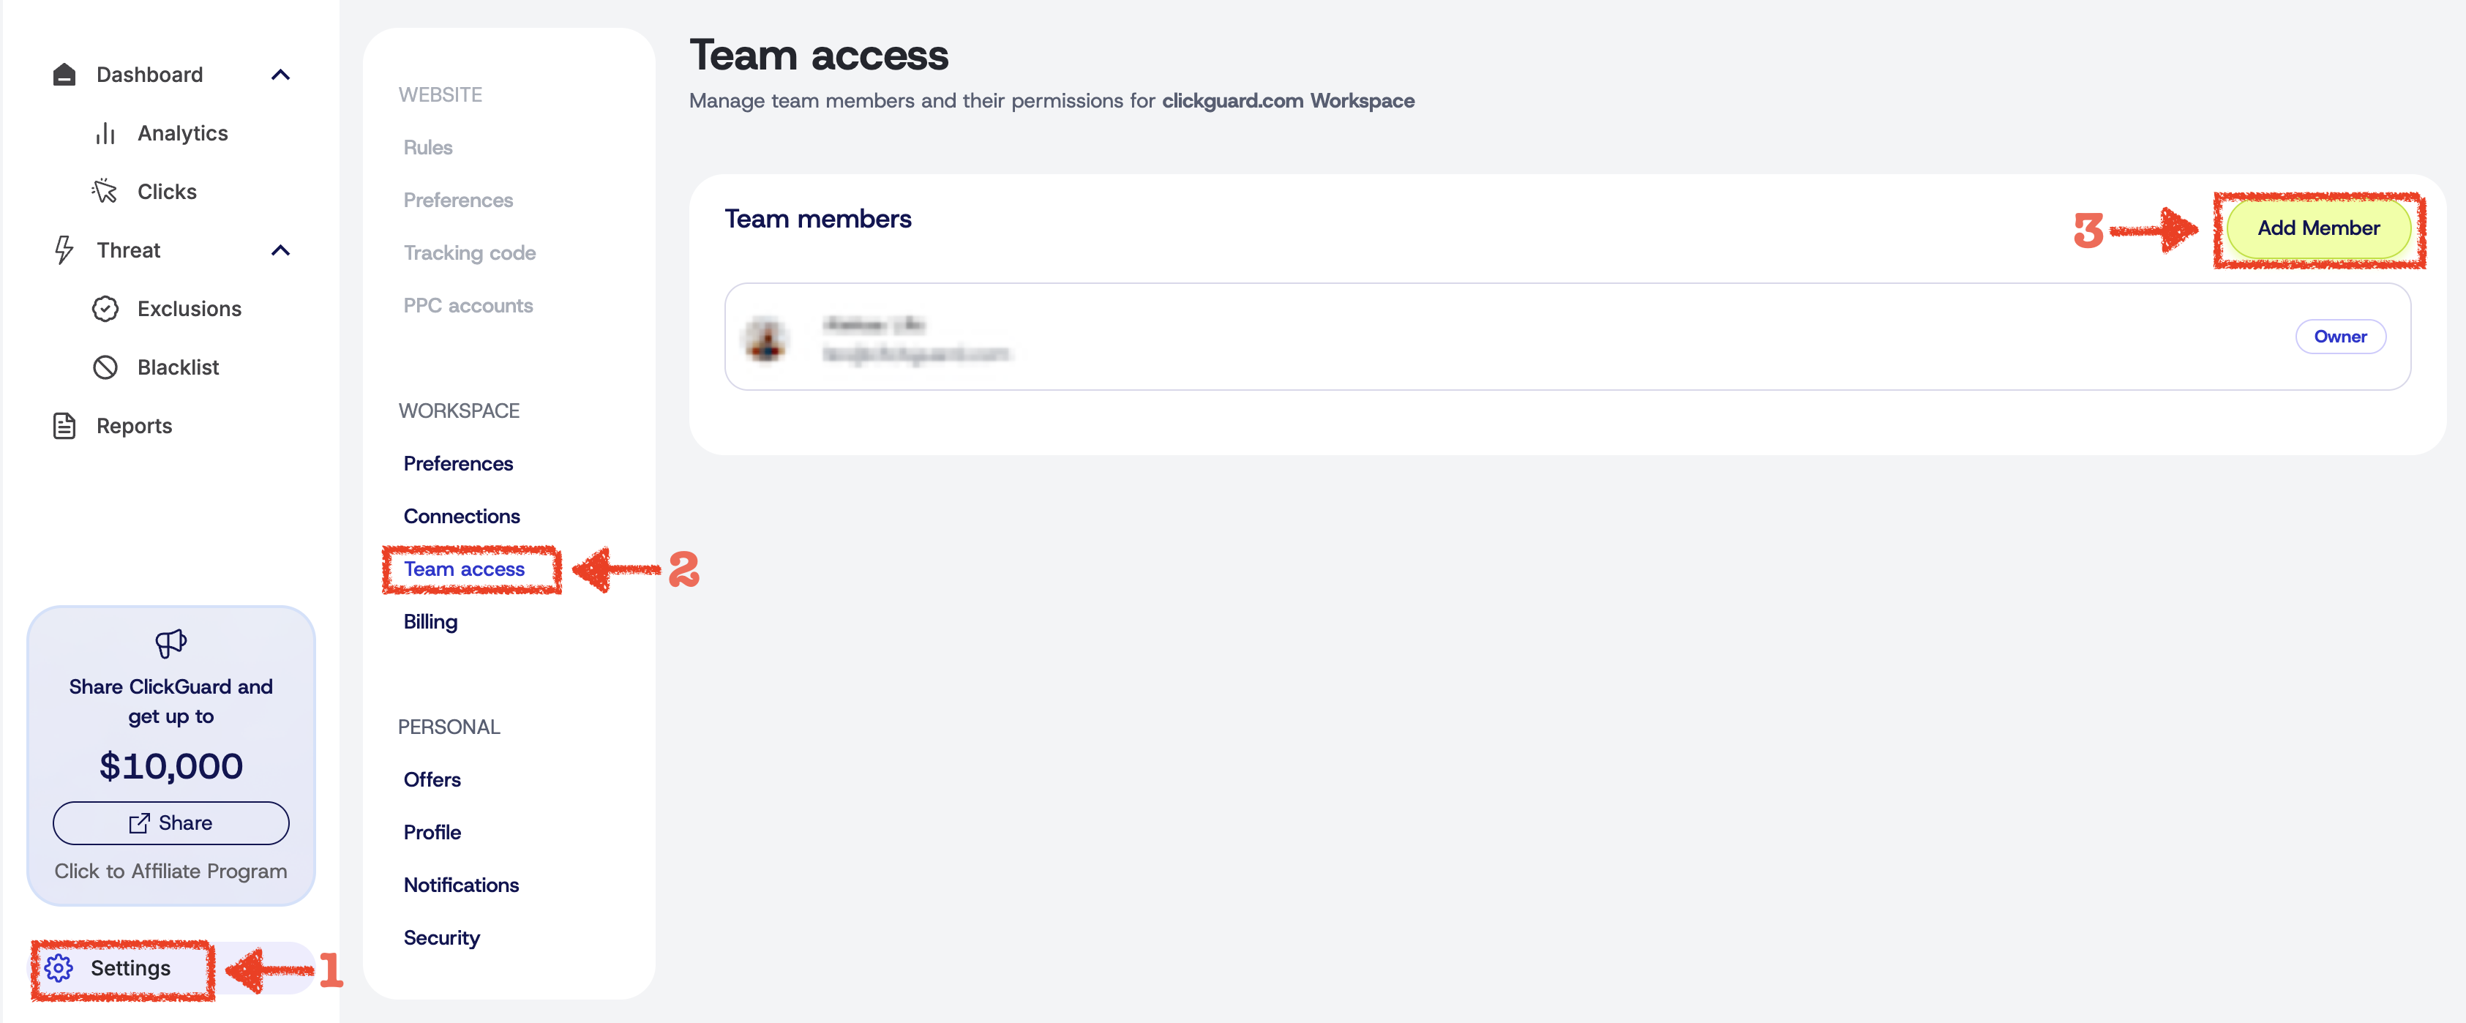Click the team member's avatar thumbnail
This screenshot has width=2466, height=1023.
click(767, 339)
